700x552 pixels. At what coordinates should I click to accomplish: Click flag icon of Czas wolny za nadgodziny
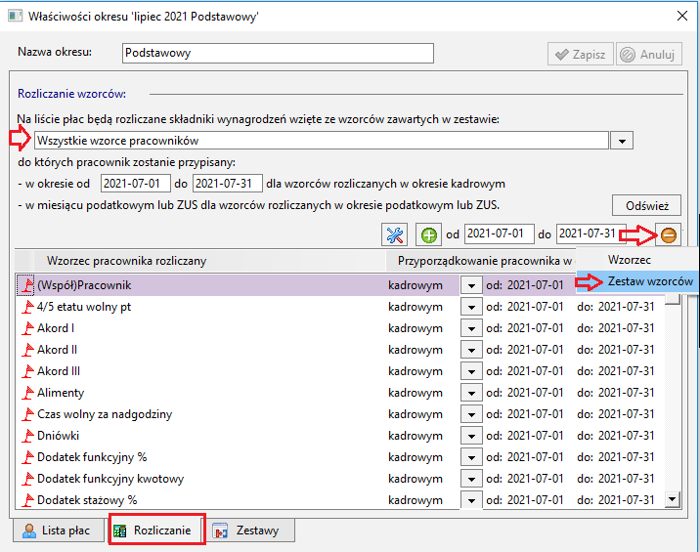[x=27, y=414]
